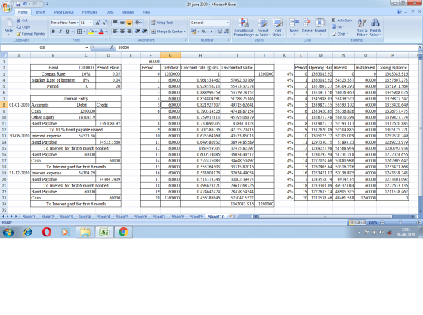Apply Accounting Number Format
The height and width of the screenshot is (315, 423).
coord(193,32)
